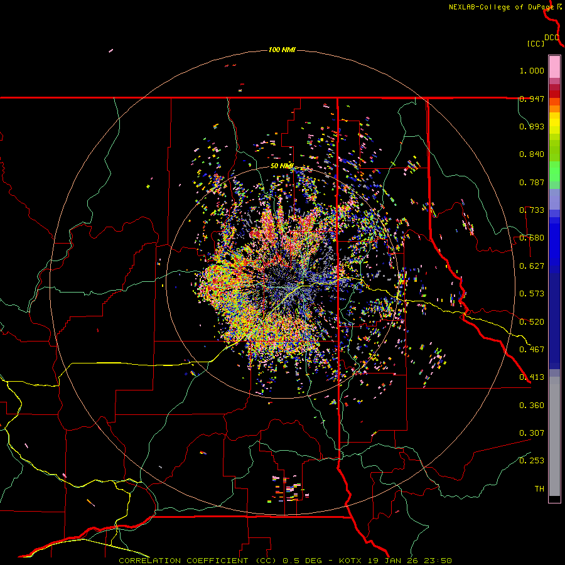Click the gray bottom segment of the color bar
The height and width of the screenshot is (565, 565).
click(554, 436)
